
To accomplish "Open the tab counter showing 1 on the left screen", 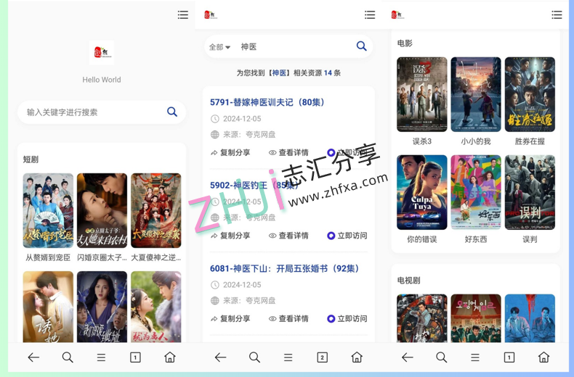I will [x=135, y=357].
